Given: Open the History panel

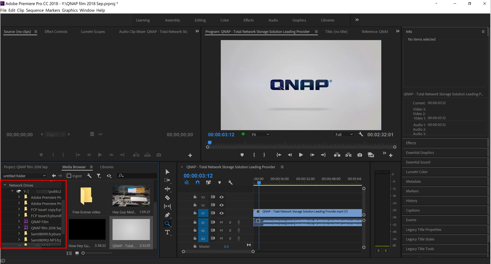Looking at the screenshot, I should 445,201.
